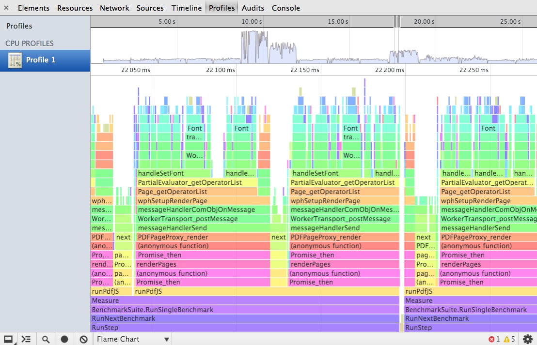Viewport: 537px width, 345px height.
Task: Show the console drawer icon
Action: [26, 339]
